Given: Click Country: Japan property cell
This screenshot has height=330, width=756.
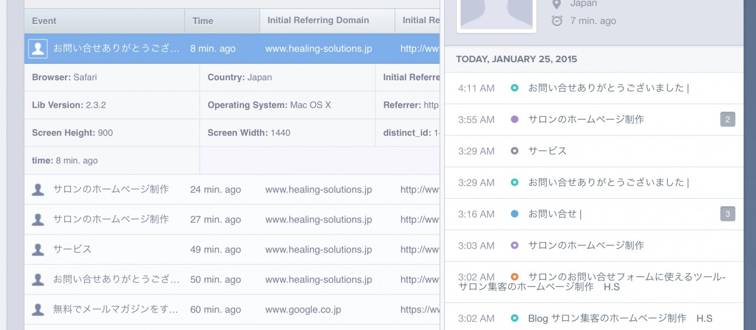Looking at the screenshot, I should (287, 77).
